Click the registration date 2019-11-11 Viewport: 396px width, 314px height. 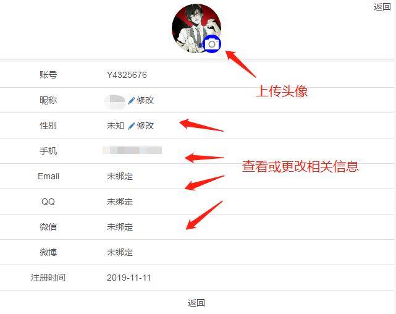pos(128,278)
